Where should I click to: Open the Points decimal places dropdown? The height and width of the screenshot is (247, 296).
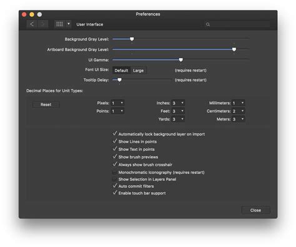pos(117,111)
